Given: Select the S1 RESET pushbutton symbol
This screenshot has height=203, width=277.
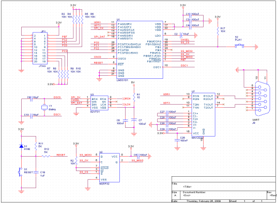Looking at the screenshot, I should click(20, 172).
